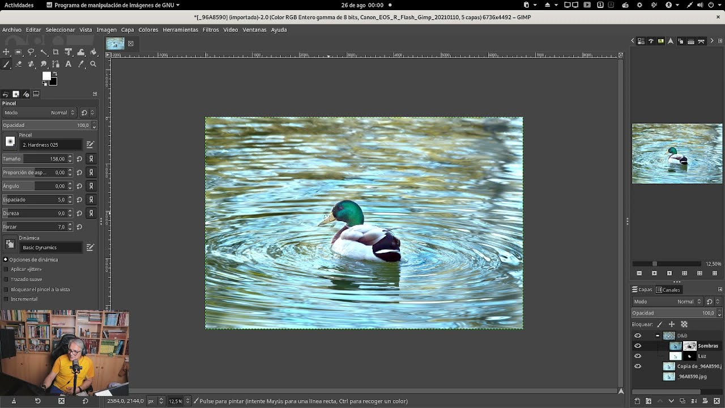Enable Trazado suave checkbox
Screen dimensions: 725x408
7,279
